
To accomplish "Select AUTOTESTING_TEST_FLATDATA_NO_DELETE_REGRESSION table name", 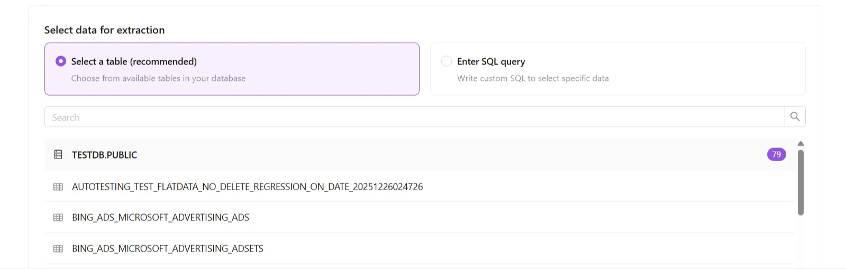I will [x=247, y=187].
